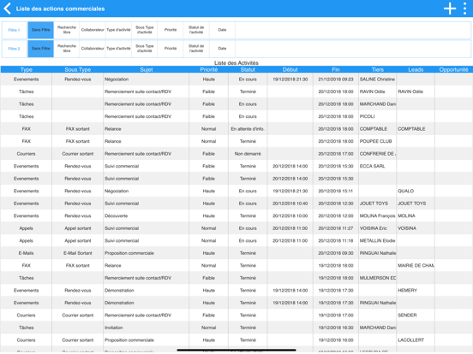The height and width of the screenshot is (354, 473).
Task: Select Recherche libre in Filtre 1 row
Action: pyautogui.click(x=67, y=30)
